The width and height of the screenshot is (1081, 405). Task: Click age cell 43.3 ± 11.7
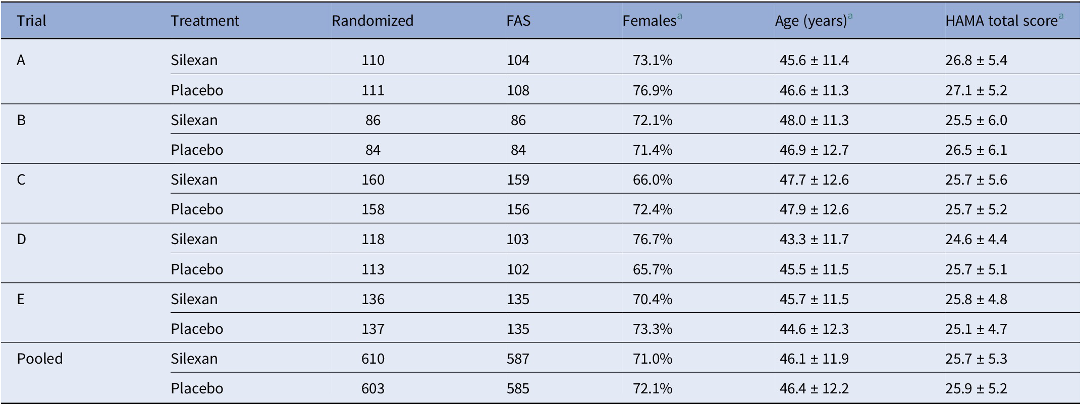coord(814,239)
